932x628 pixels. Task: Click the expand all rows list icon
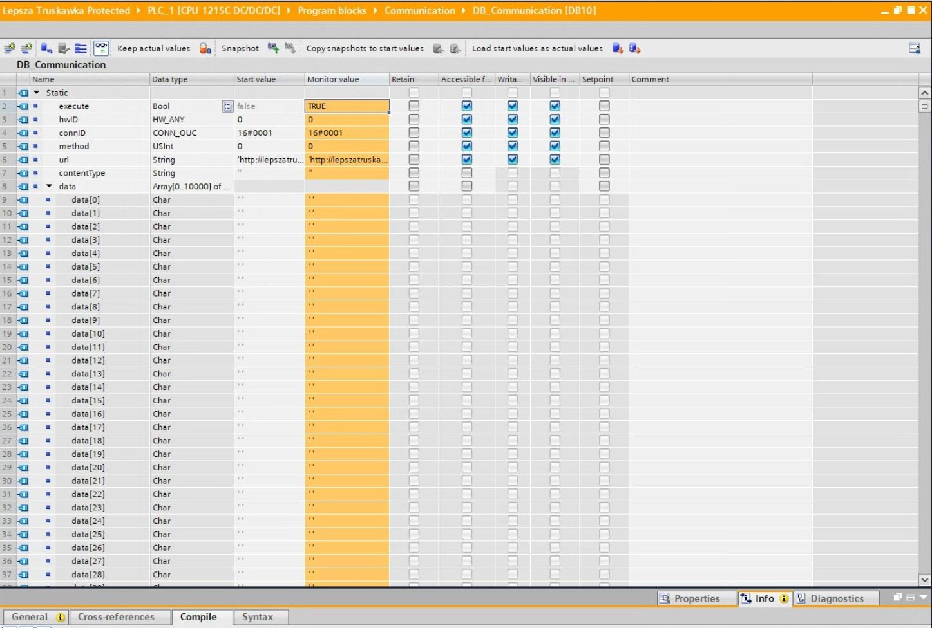(x=81, y=48)
